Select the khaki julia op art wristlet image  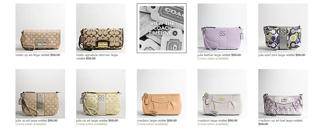[40, 94]
